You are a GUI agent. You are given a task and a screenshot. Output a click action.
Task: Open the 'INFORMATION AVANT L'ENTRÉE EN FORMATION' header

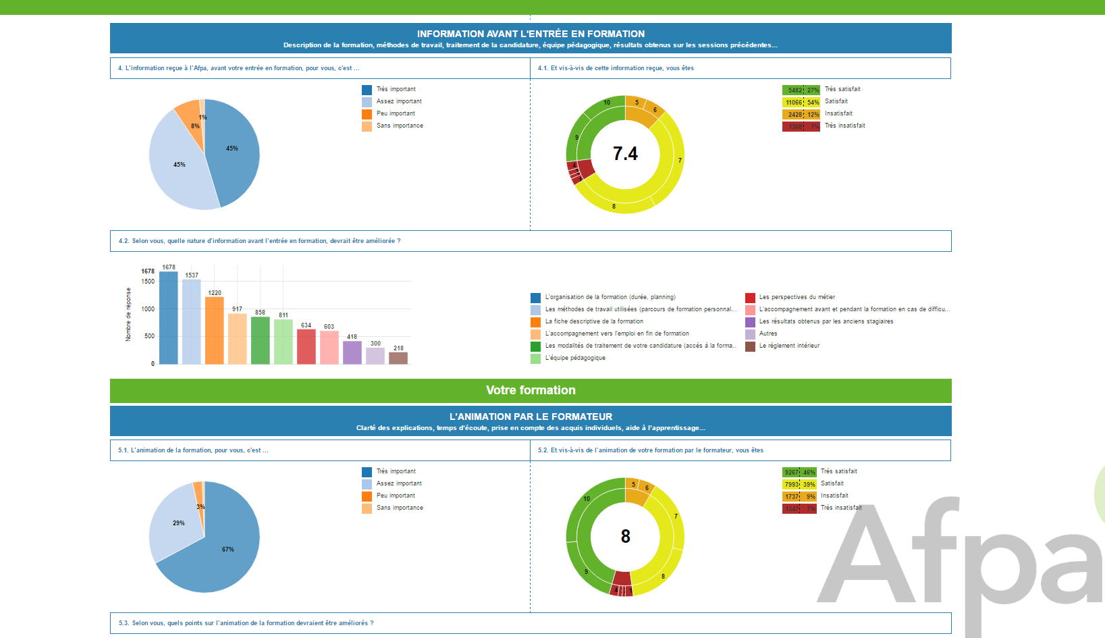[531, 38]
